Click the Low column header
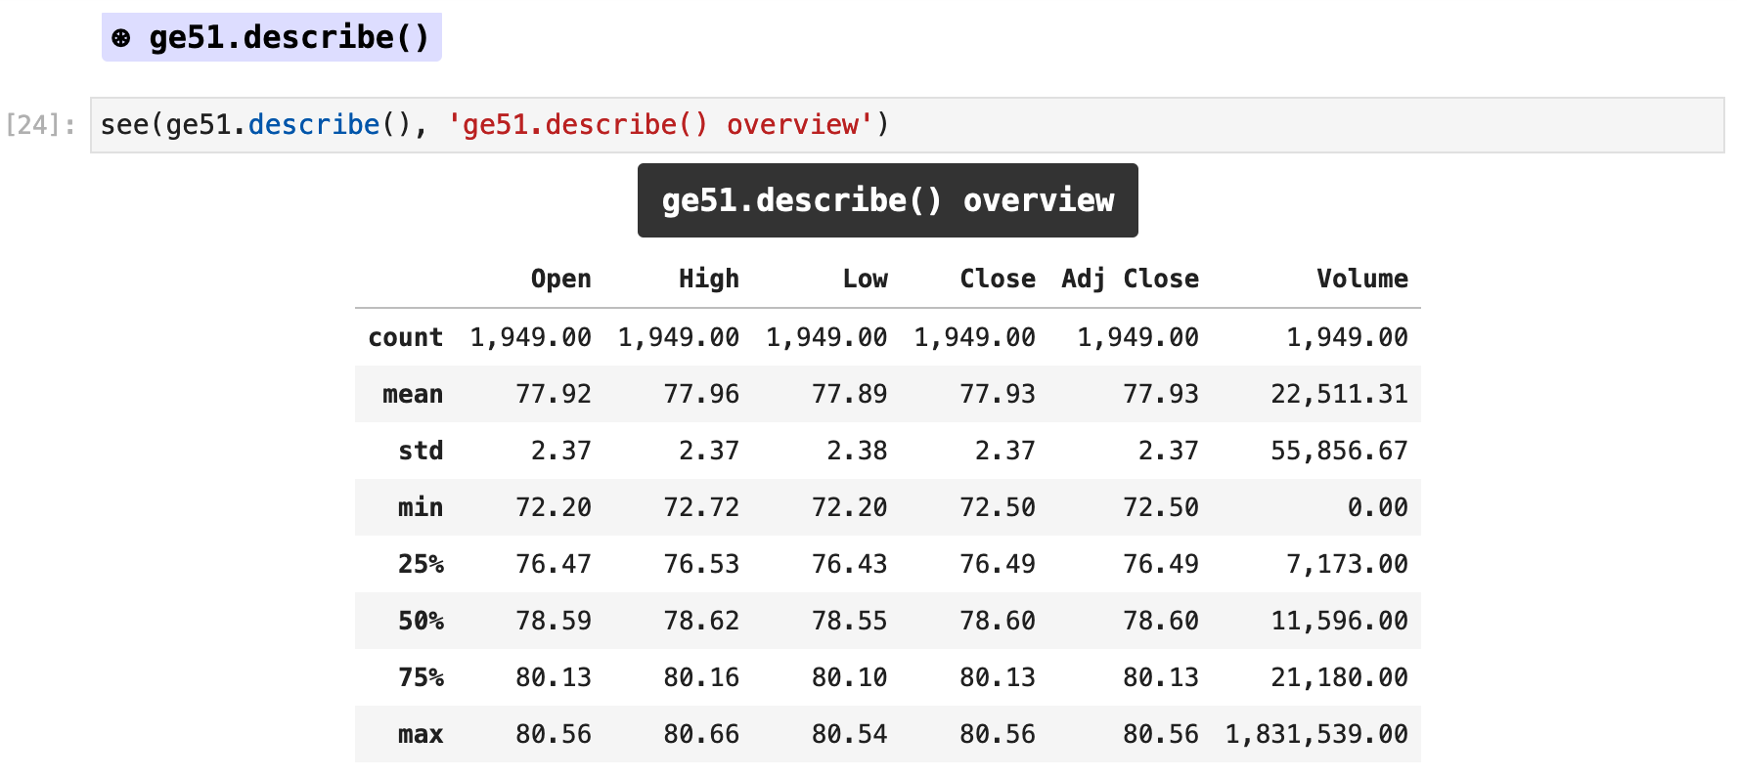Image resolution: width=1737 pixels, height=778 pixels. tap(866, 279)
